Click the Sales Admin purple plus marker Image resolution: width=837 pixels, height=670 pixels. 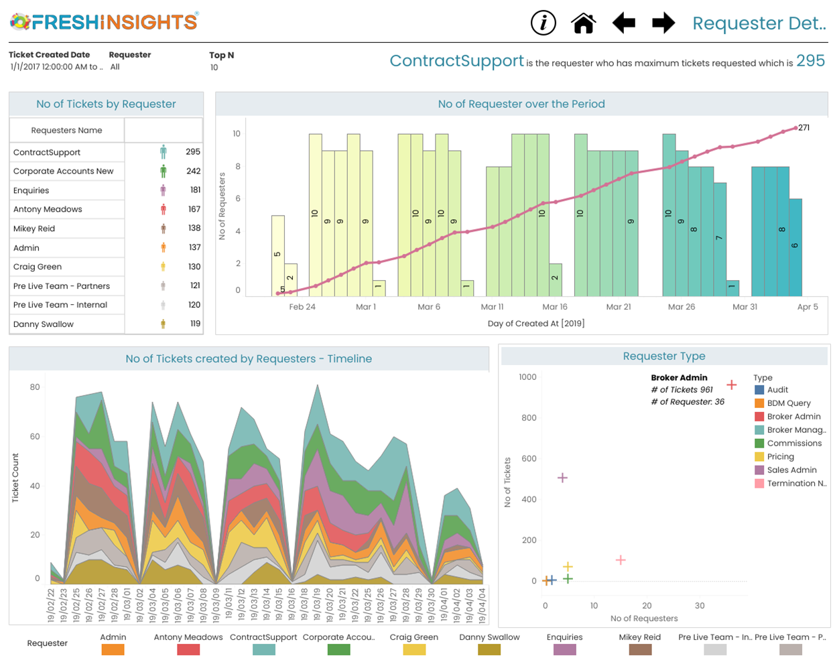click(x=563, y=478)
